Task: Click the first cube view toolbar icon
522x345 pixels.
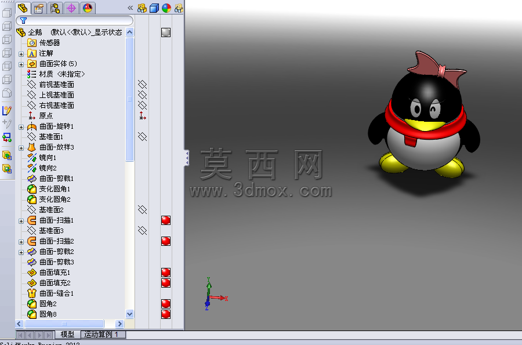Action: [x=7, y=13]
